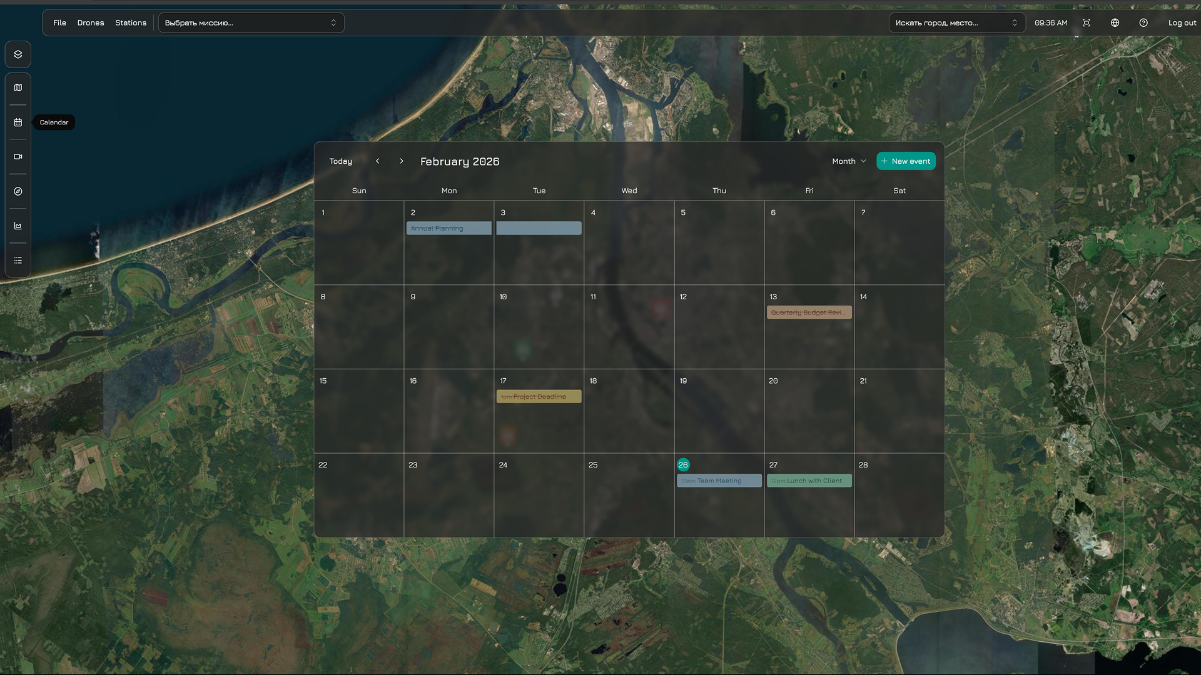
Task: Open the File menu
Action: (x=59, y=22)
